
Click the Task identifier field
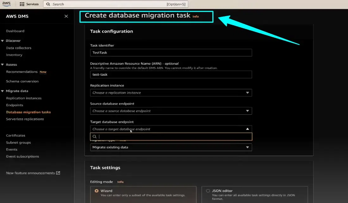[x=171, y=53]
